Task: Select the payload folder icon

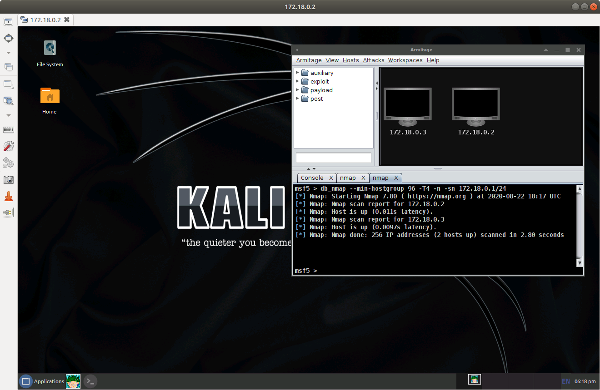Action: 305,90
